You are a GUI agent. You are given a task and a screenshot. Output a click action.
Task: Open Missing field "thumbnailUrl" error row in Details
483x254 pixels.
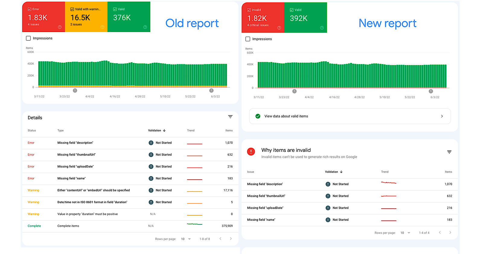(77, 155)
